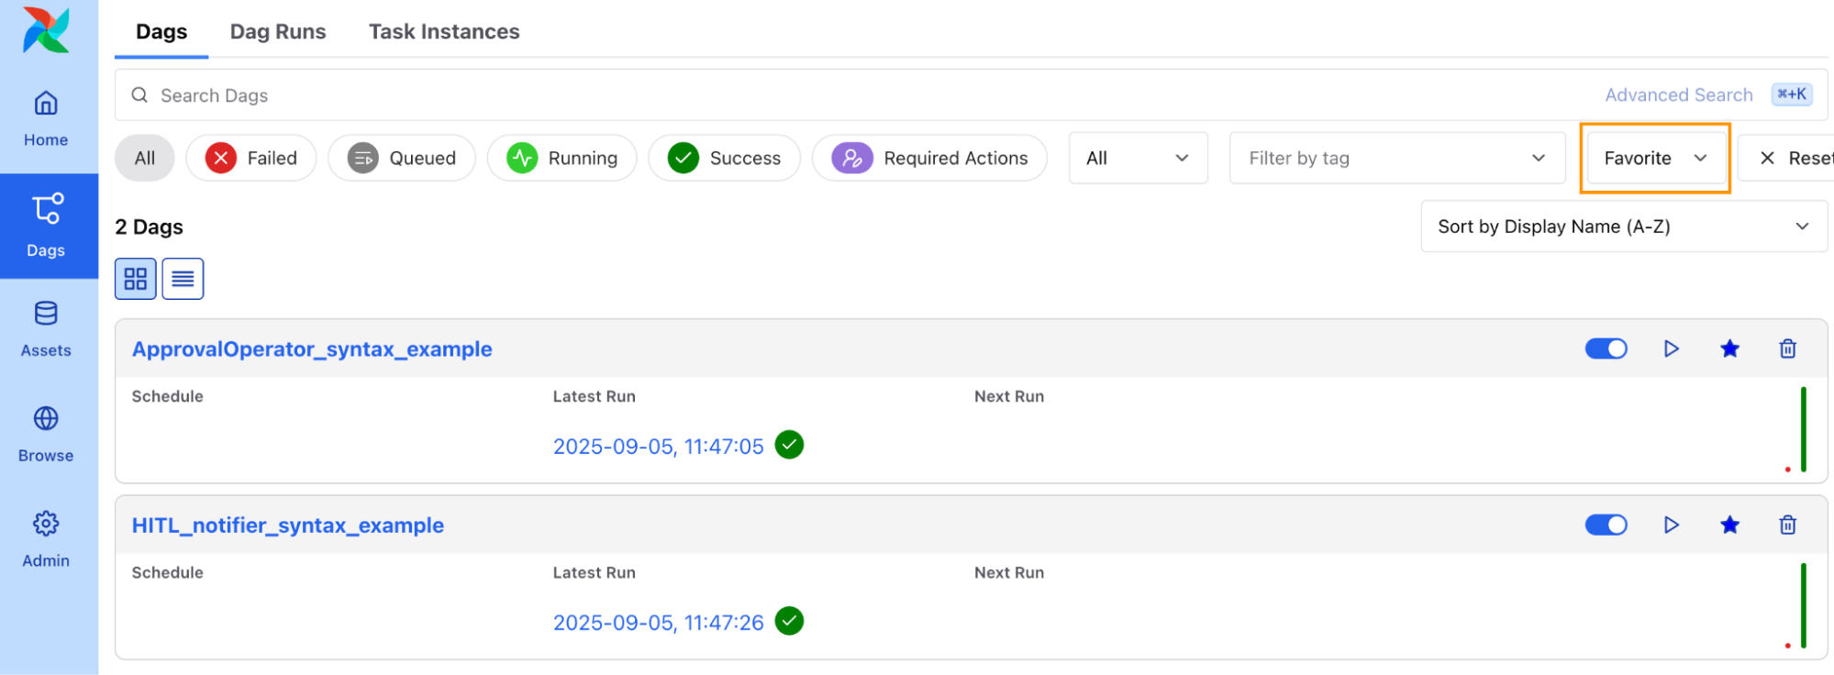
Task: Switch to list table view
Action: click(x=183, y=279)
